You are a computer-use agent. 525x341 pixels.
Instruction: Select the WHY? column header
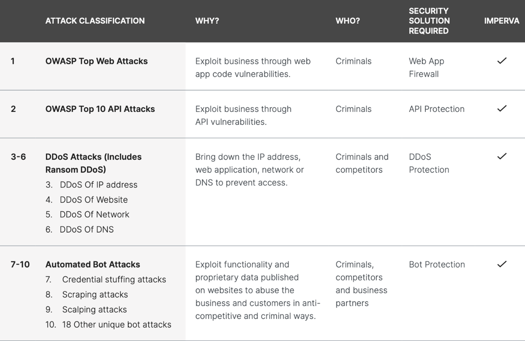point(207,21)
